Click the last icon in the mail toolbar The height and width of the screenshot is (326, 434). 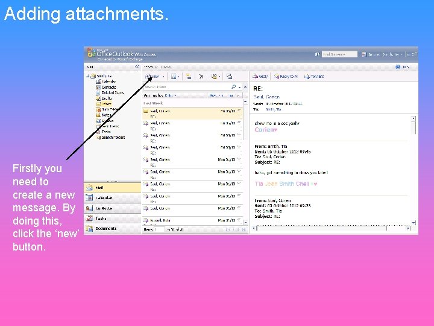229,77
